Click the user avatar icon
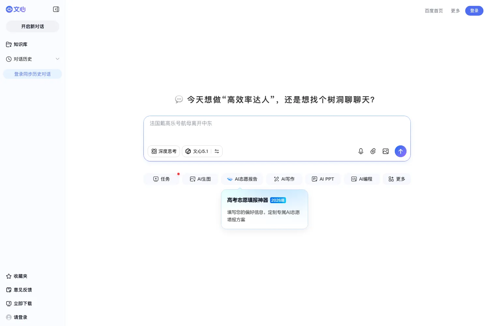The height and width of the screenshot is (326, 489). tap(9, 317)
